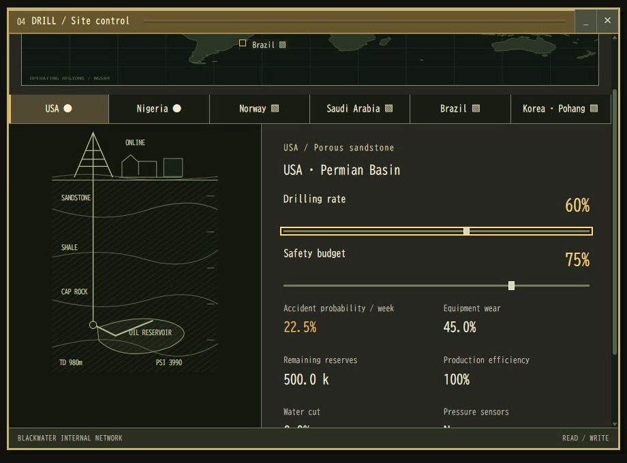
Task: Open the Brazil site tab
Action: pyautogui.click(x=460, y=109)
